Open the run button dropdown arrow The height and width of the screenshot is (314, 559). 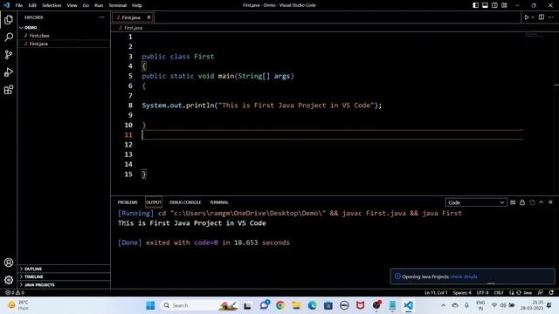533,17
